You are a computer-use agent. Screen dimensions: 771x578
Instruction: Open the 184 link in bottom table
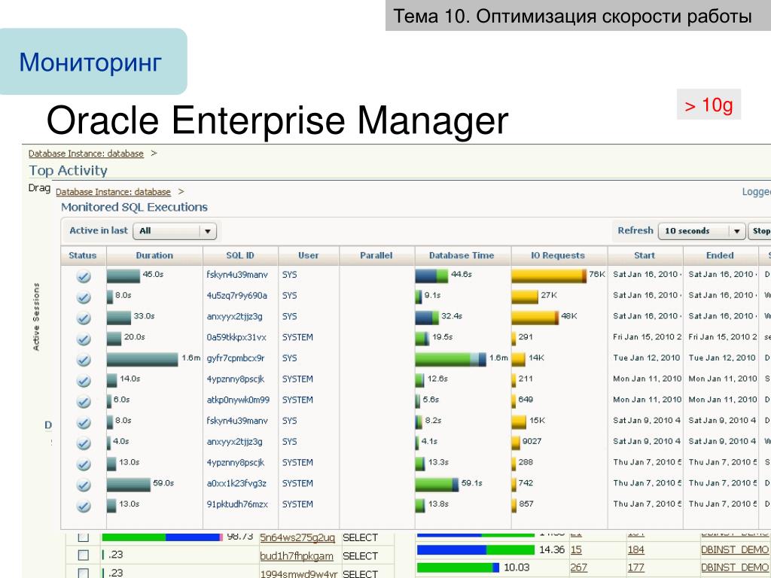coord(635,549)
